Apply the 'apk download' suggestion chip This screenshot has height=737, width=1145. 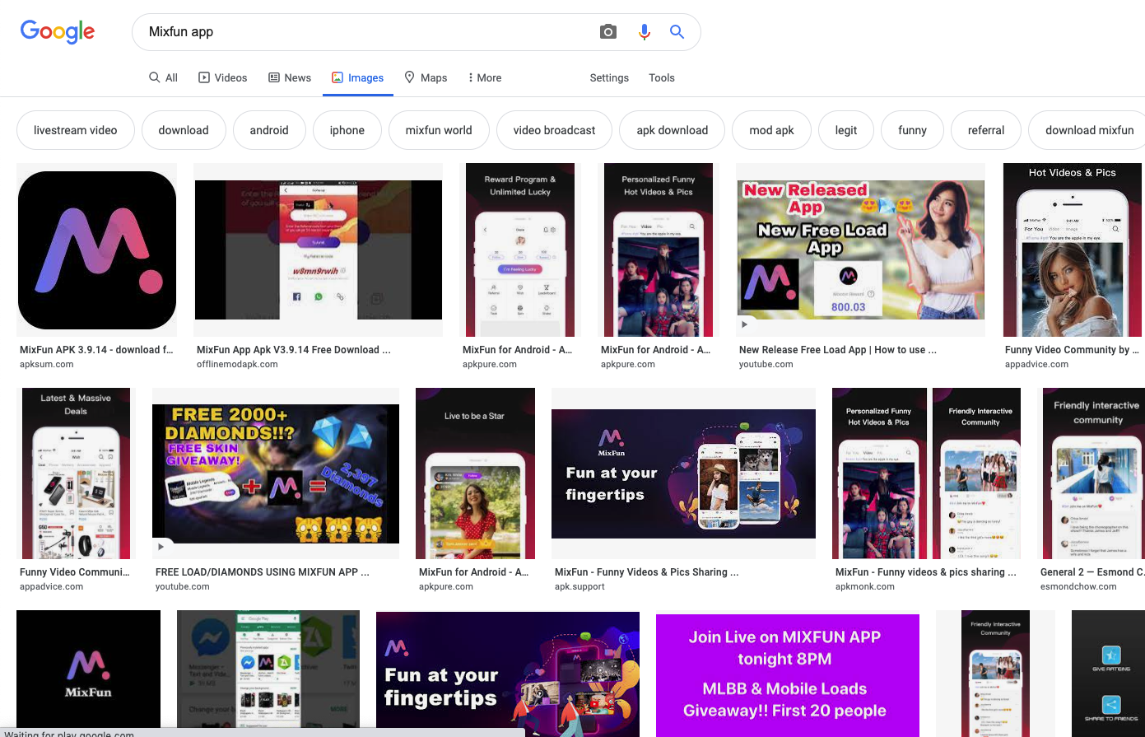pos(672,130)
